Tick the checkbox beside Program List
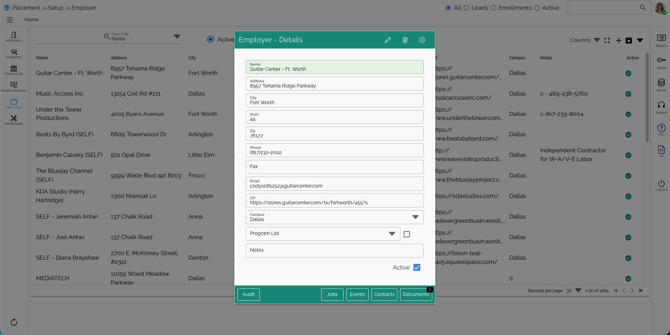 [x=406, y=234]
